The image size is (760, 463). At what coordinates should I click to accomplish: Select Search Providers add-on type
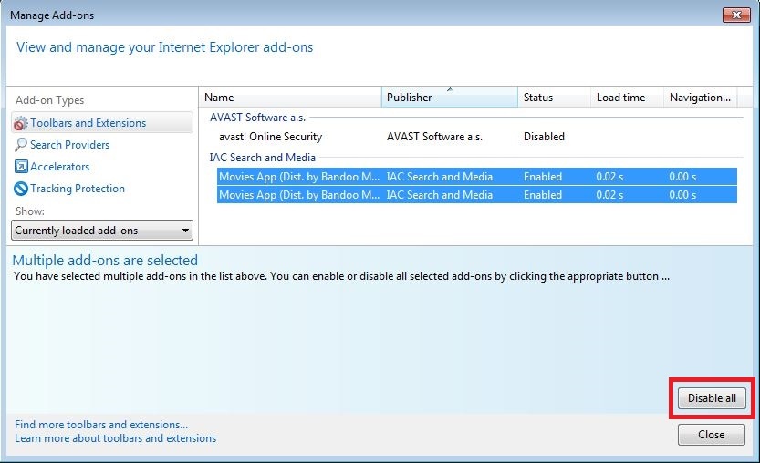(x=69, y=145)
